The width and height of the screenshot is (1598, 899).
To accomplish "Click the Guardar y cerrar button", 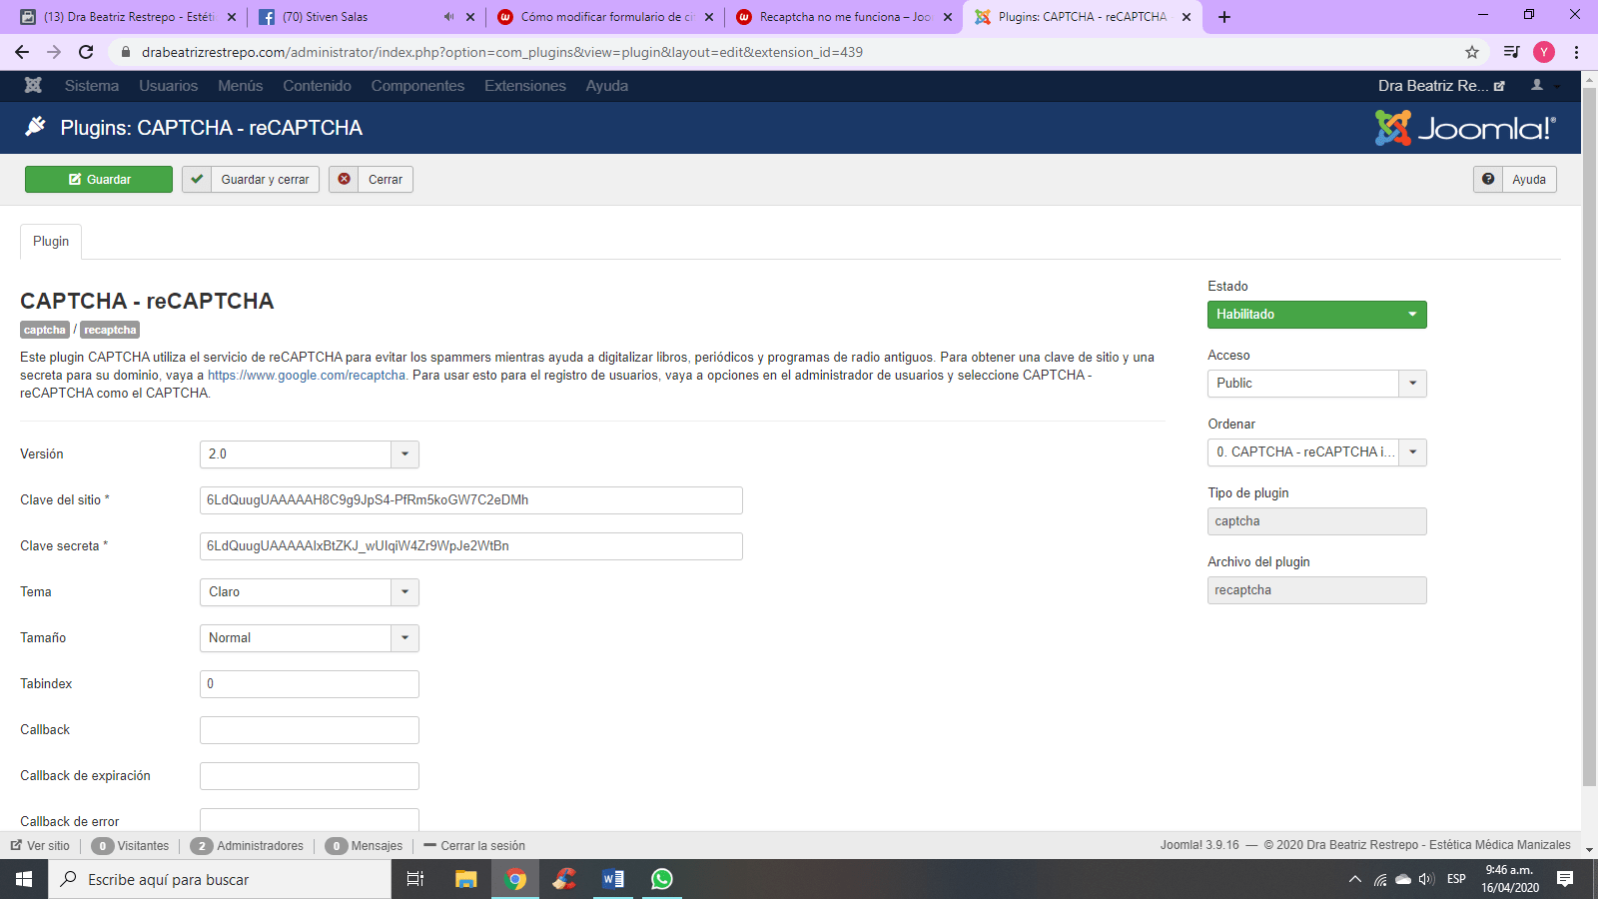I will (251, 179).
